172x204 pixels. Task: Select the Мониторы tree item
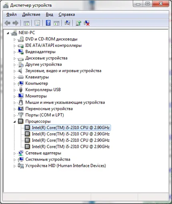36,96
